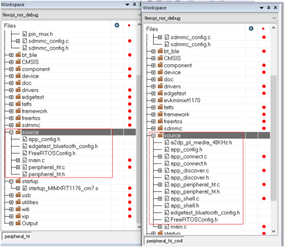
Task: Select the pin_mux.h file icon
Action: coord(25,34)
